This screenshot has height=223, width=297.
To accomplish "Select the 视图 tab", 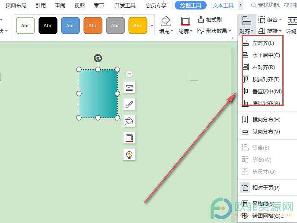I will point(80,5).
